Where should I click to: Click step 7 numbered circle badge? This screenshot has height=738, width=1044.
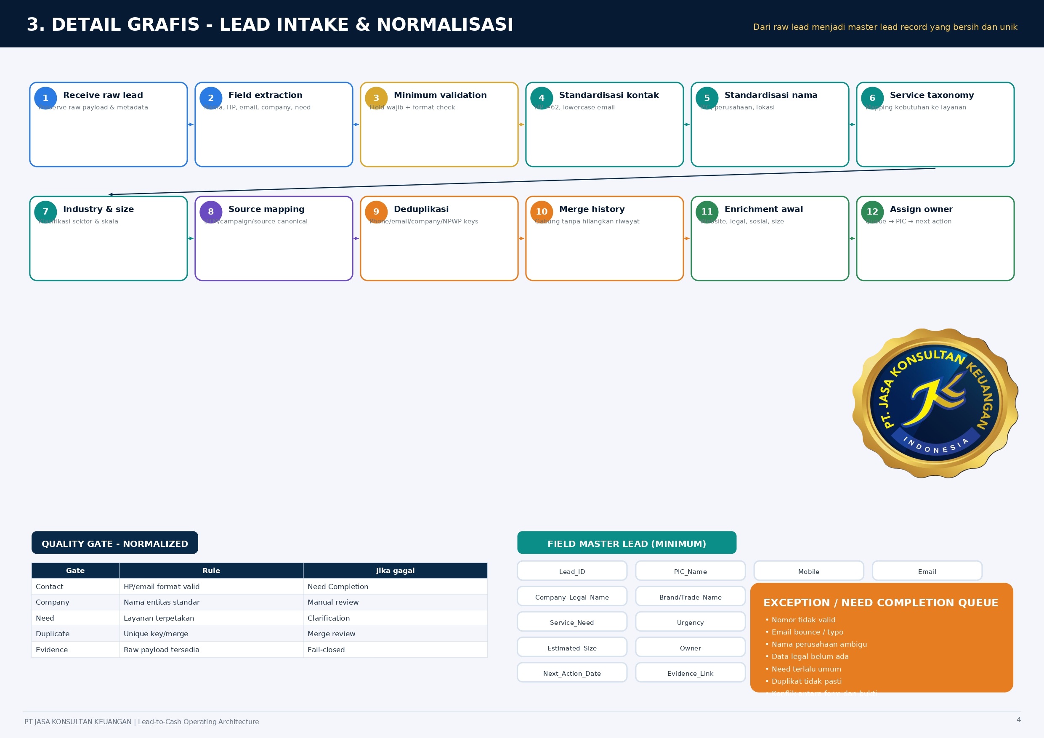(45, 212)
